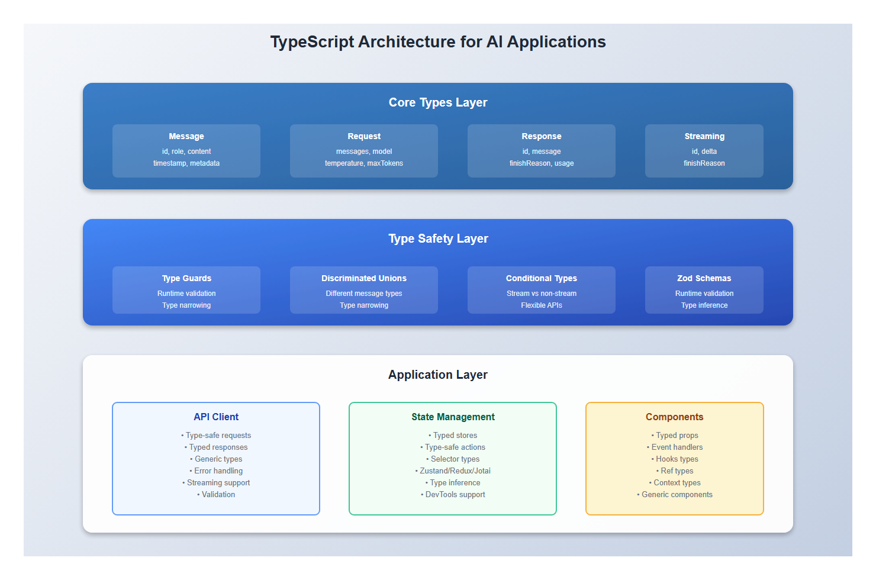Image resolution: width=876 pixels, height=580 pixels.
Task: Select the Type Guards box
Action: [186, 290]
